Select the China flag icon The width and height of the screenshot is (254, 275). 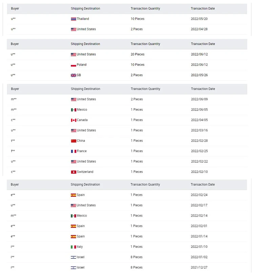[x=73, y=141]
